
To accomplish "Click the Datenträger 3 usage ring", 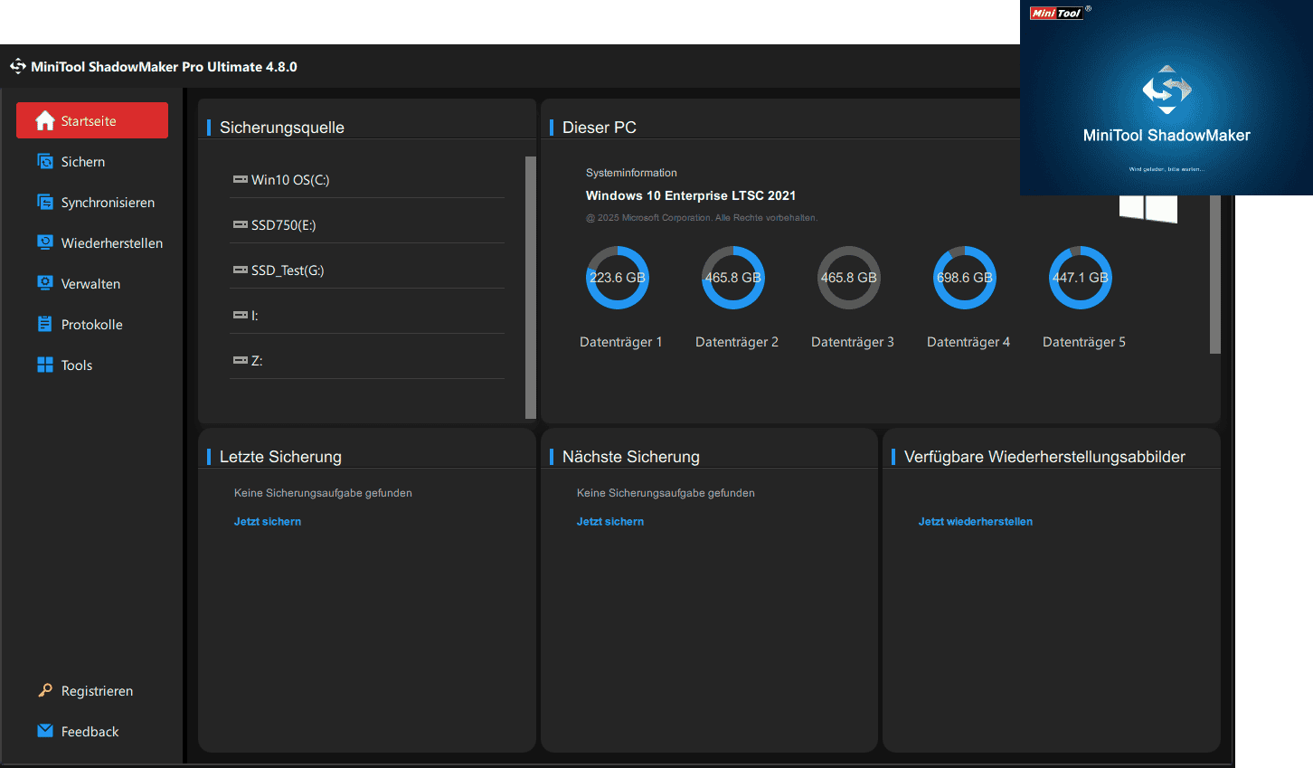I will [x=849, y=278].
